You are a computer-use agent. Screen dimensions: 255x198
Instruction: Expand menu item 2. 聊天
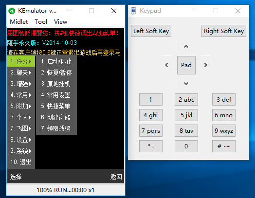(21, 72)
